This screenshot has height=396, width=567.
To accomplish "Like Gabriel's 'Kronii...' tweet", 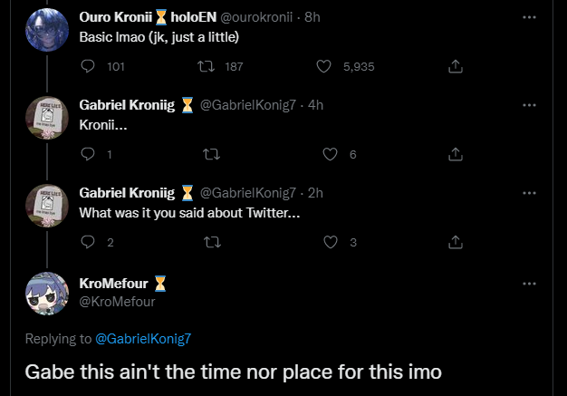I will pos(331,154).
